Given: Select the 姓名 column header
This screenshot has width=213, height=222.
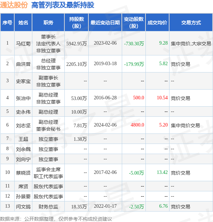Looking at the screenshot, I should [x=23, y=23].
